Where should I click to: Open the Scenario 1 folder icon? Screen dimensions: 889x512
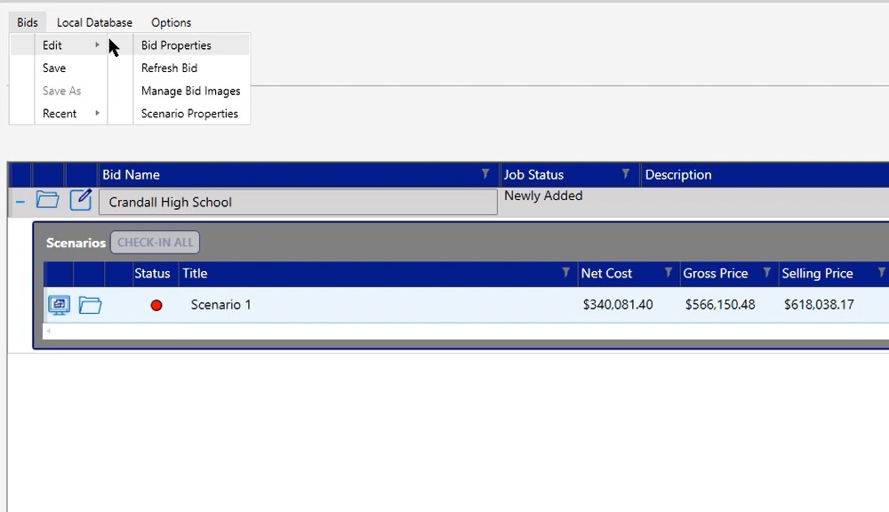[90, 305]
